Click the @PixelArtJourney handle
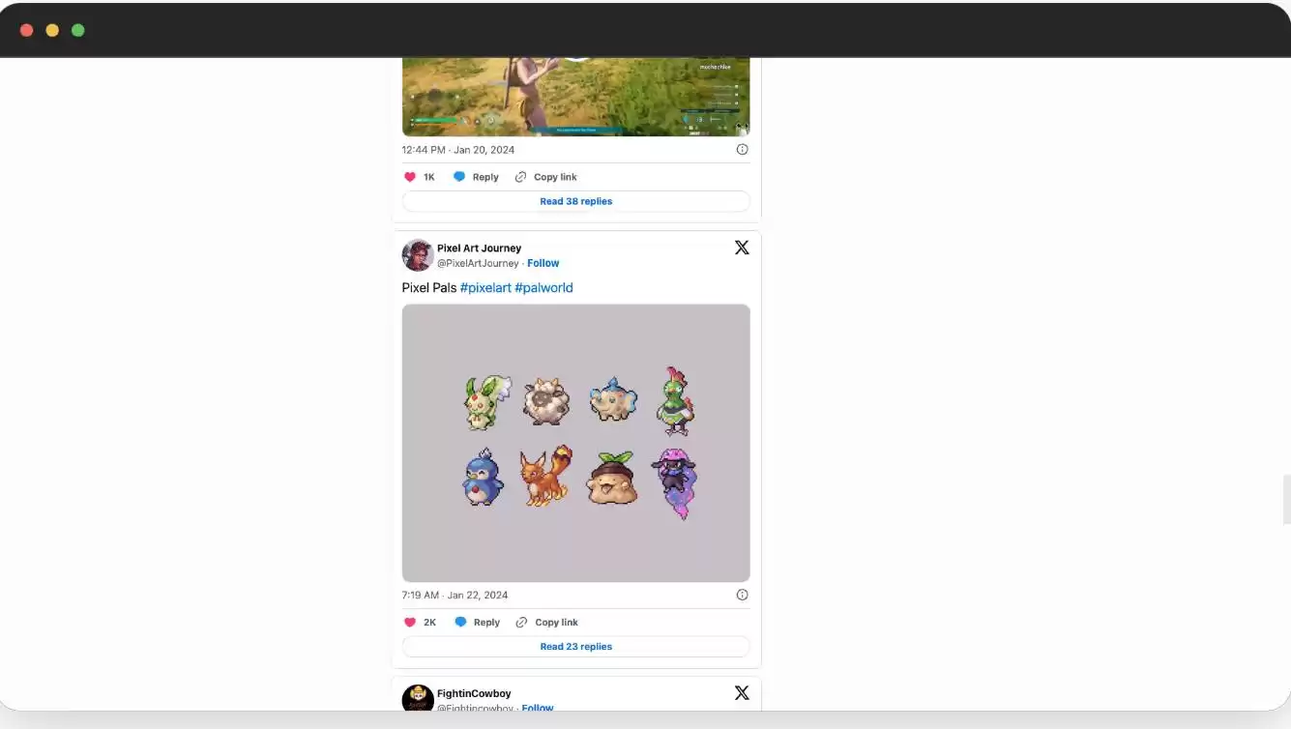The image size is (1291, 729). pyautogui.click(x=478, y=263)
